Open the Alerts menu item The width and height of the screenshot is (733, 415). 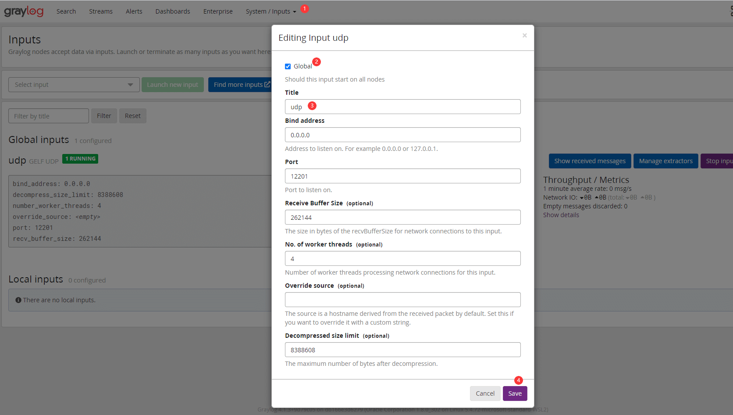click(x=134, y=11)
